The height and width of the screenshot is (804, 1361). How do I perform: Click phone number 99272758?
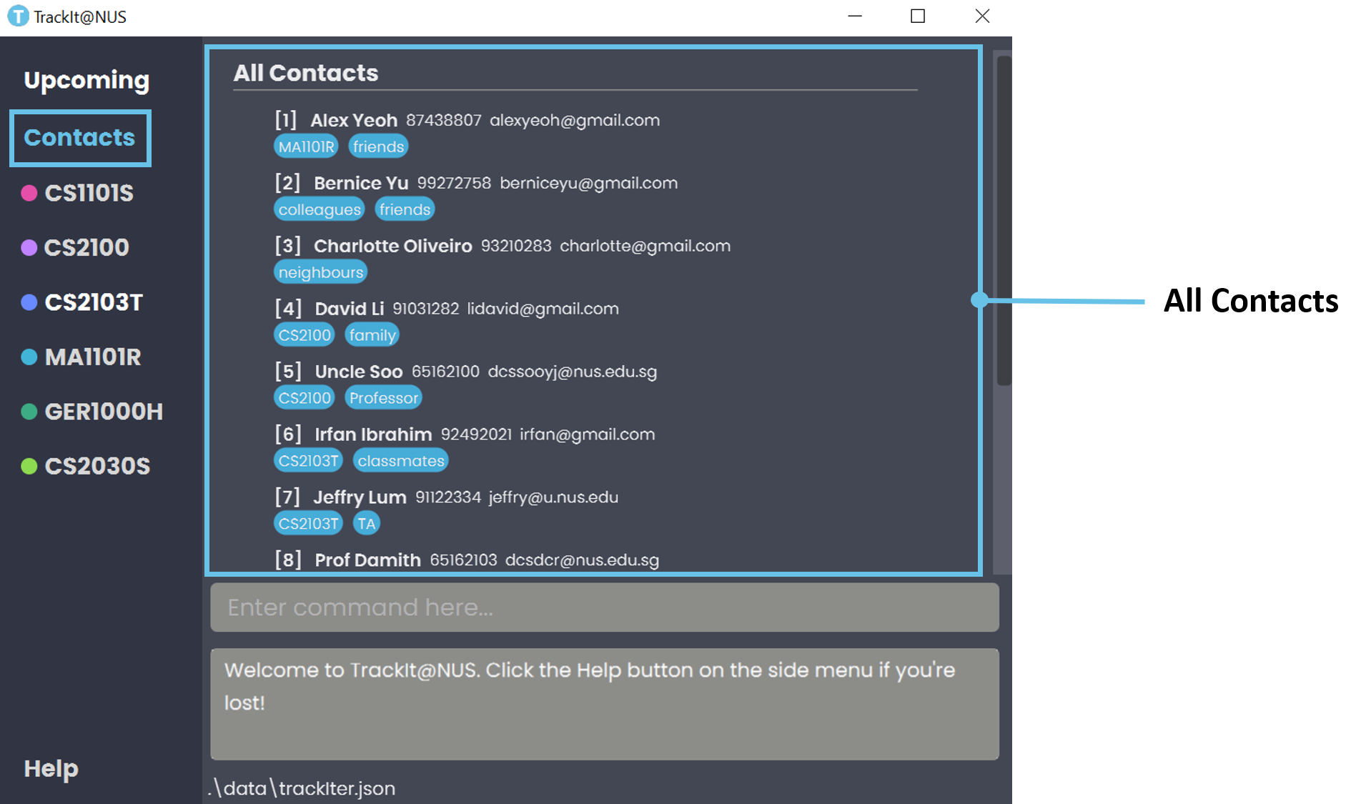[455, 183]
